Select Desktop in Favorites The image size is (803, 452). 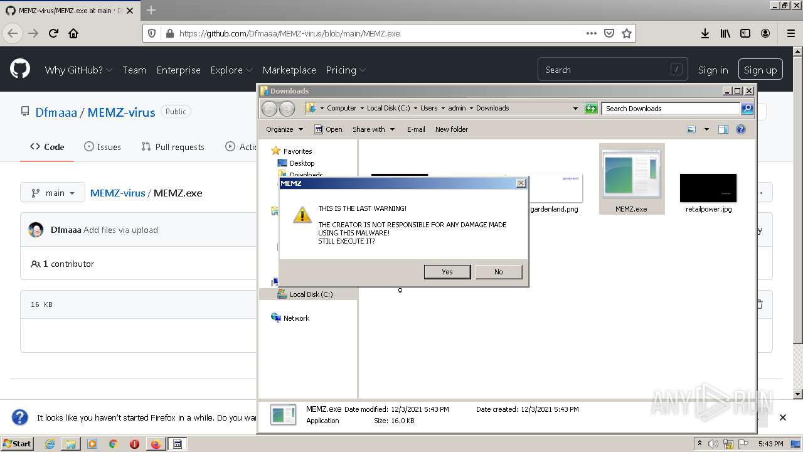pos(302,163)
